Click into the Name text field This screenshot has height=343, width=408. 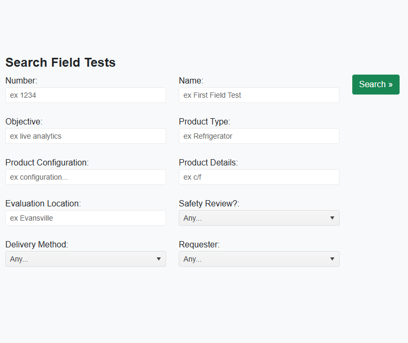click(x=259, y=95)
